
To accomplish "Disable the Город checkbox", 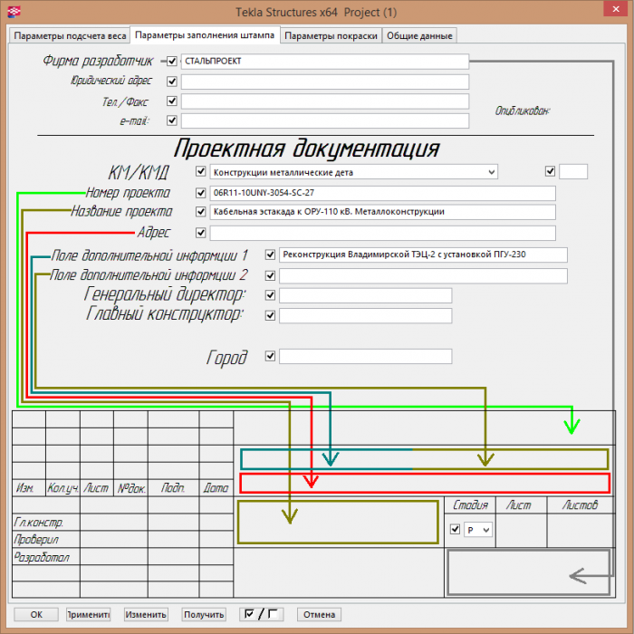I will (x=270, y=356).
